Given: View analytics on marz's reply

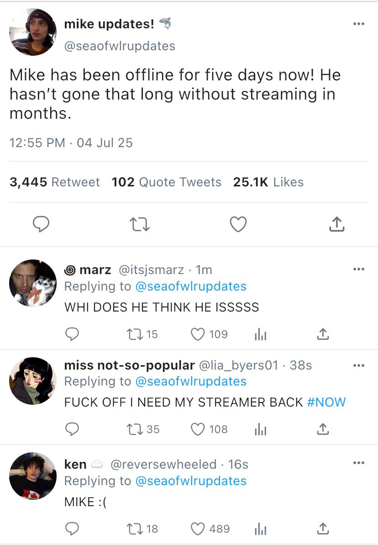Looking at the screenshot, I should (x=260, y=335).
